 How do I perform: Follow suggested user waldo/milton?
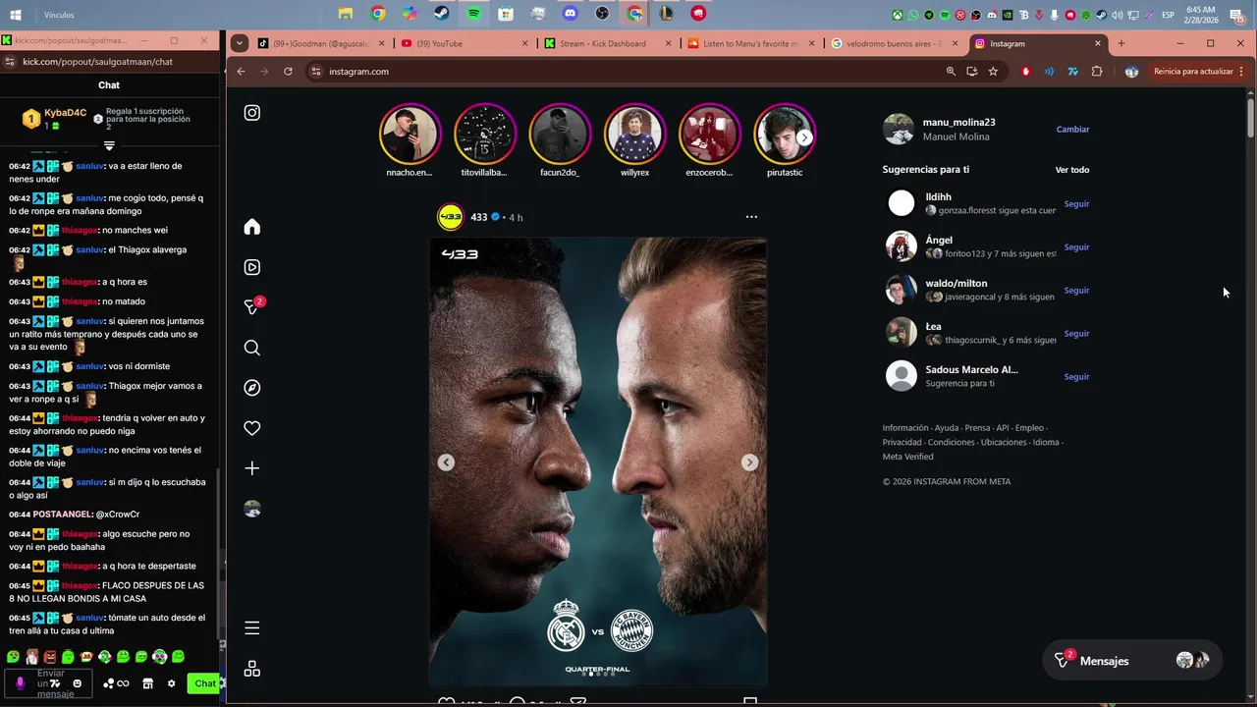(x=1076, y=291)
